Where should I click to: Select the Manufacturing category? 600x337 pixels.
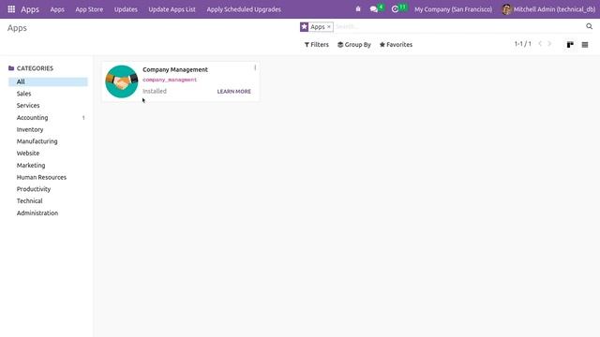48,141
